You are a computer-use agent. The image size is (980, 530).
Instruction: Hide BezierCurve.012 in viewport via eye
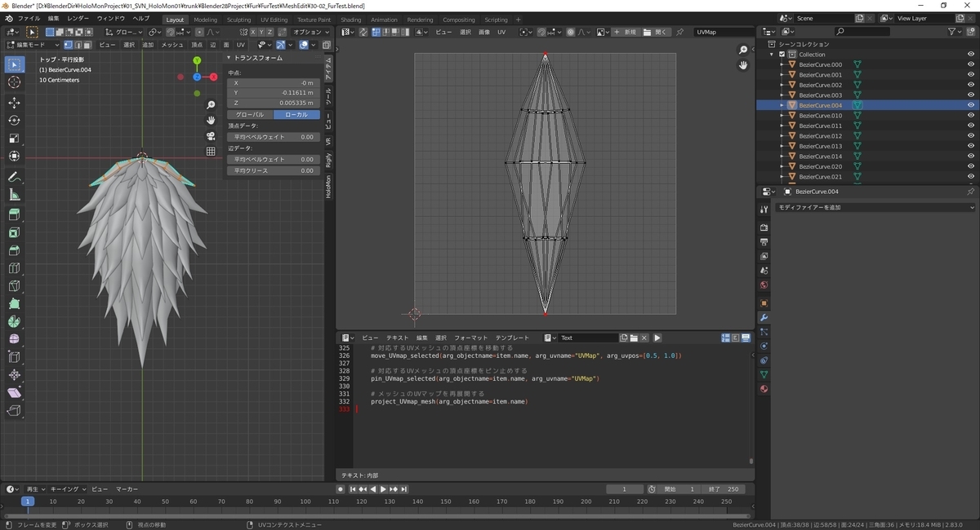[x=971, y=136]
